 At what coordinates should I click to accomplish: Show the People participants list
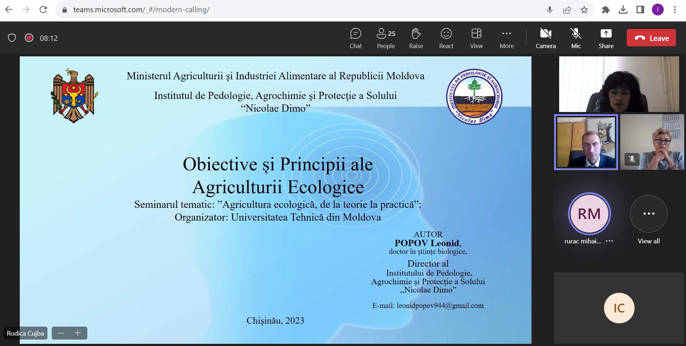386,38
